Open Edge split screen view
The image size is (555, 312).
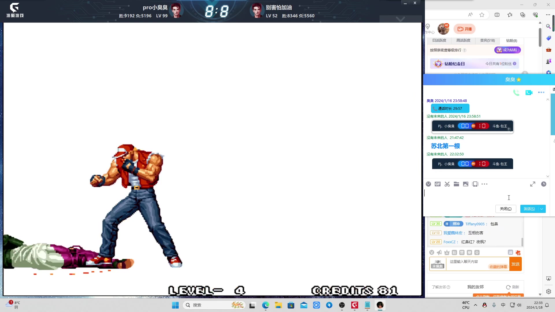pyautogui.click(x=497, y=15)
